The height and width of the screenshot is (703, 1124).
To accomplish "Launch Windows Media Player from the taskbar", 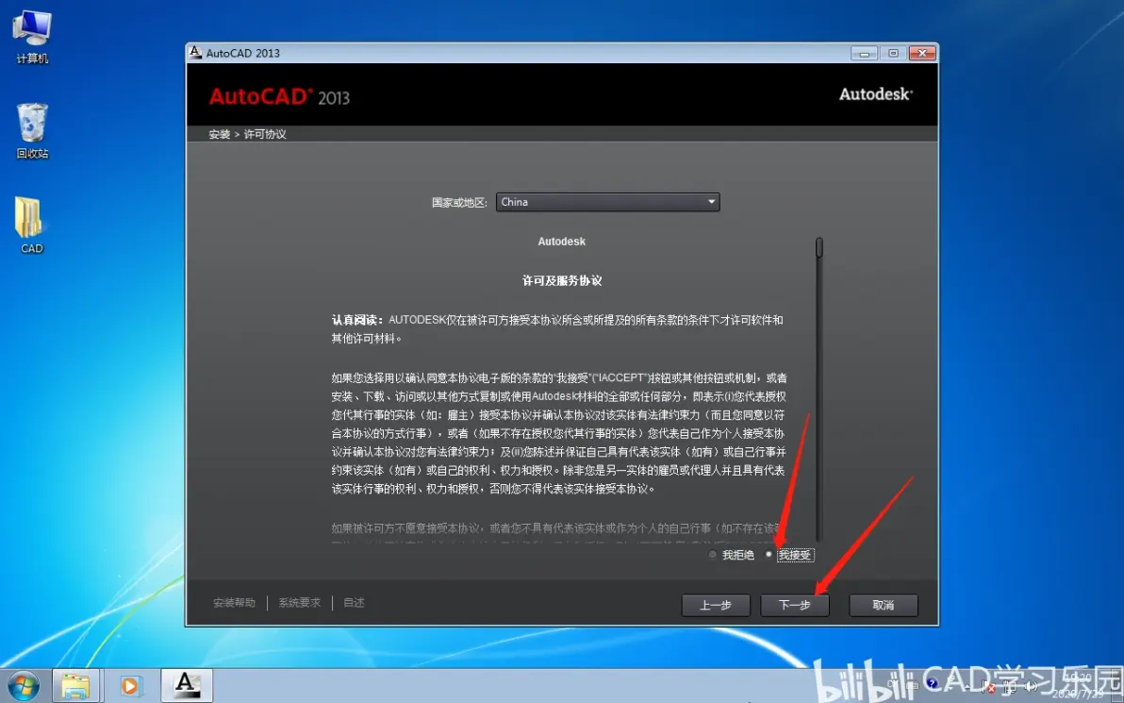I will (x=130, y=686).
